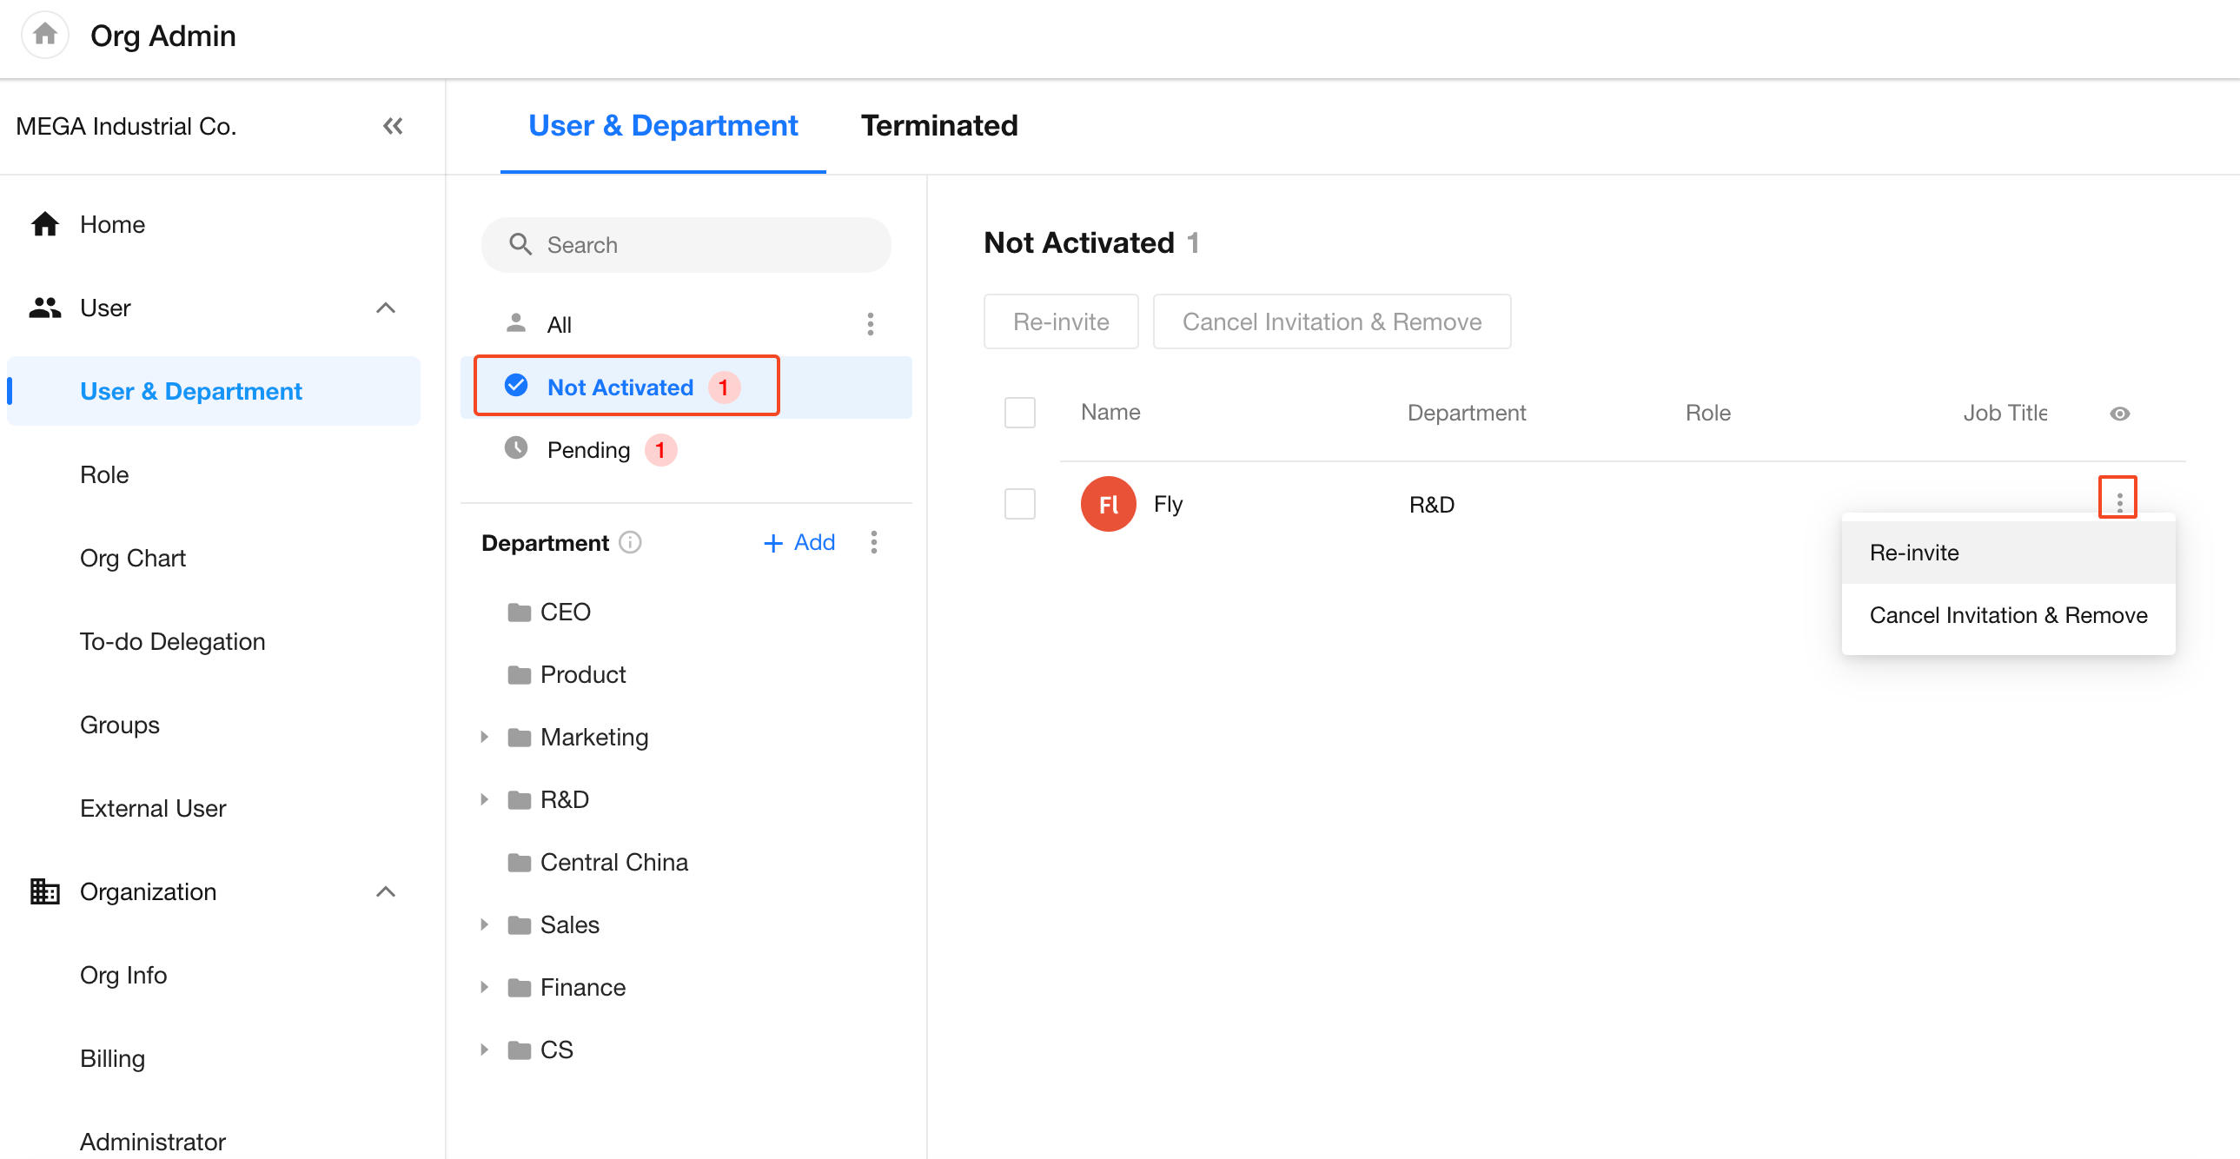Collapse sidebar with double-chevron icon
Screen dimensions: 2240x1159
coord(393,126)
